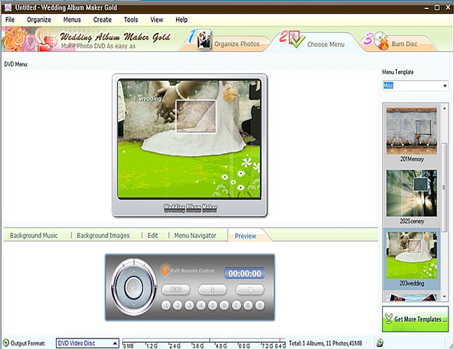This screenshot has height=349, width=454.
Task: Click the MENU button on remote control
Action: [176, 290]
